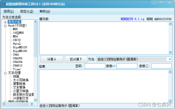Select Tiger hash method
The height and width of the screenshot is (109, 175).
(x=17, y=69)
